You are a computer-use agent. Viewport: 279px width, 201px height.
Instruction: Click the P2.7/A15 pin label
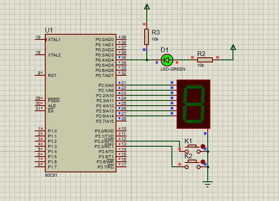point(105,121)
